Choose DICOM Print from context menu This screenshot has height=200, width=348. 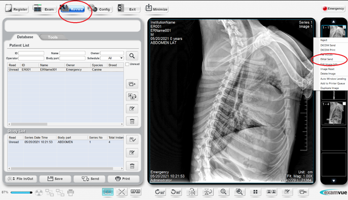coord(328,50)
